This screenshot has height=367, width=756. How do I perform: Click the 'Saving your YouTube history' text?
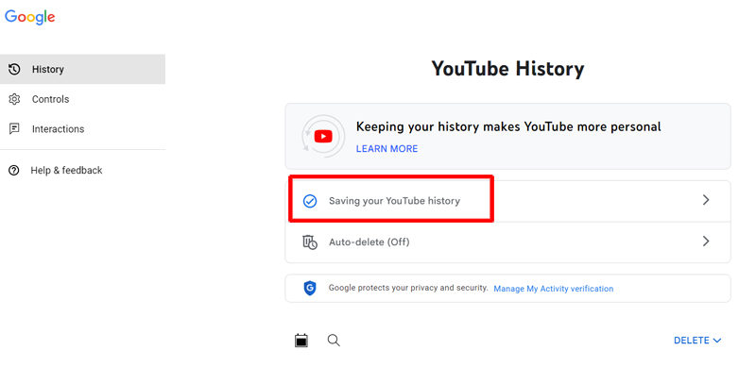(x=394, y=201)
